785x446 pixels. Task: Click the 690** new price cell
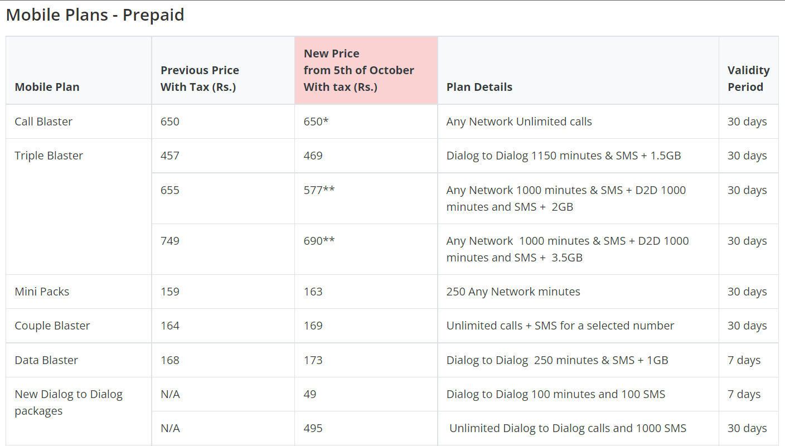(319, 241)
